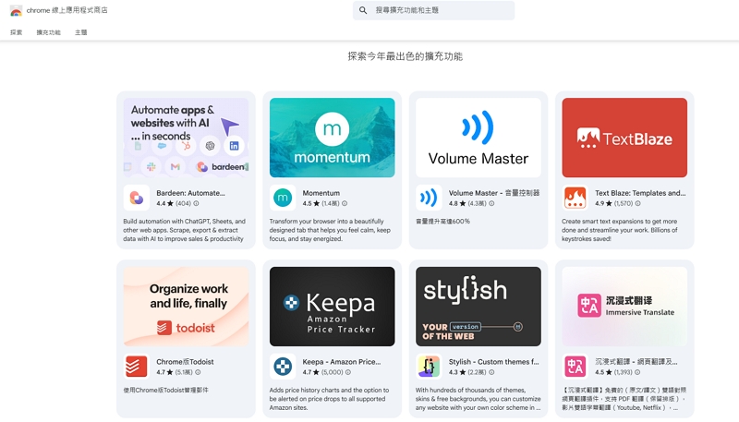Open the Todoist banner thumbnail
Screen dimensions: 739x422
187,307
